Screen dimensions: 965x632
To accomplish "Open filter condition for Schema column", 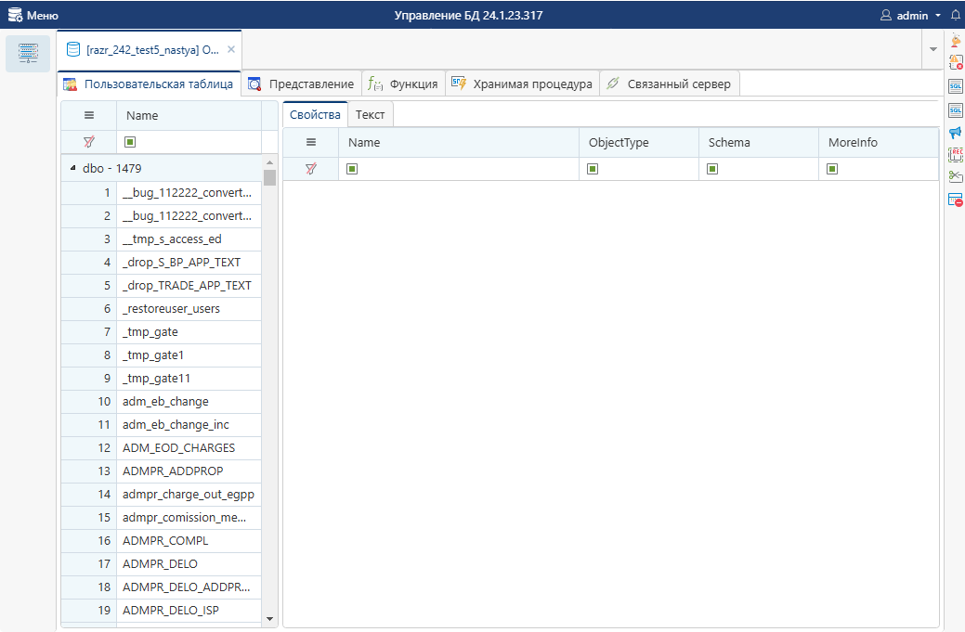I will click(712, 169).
